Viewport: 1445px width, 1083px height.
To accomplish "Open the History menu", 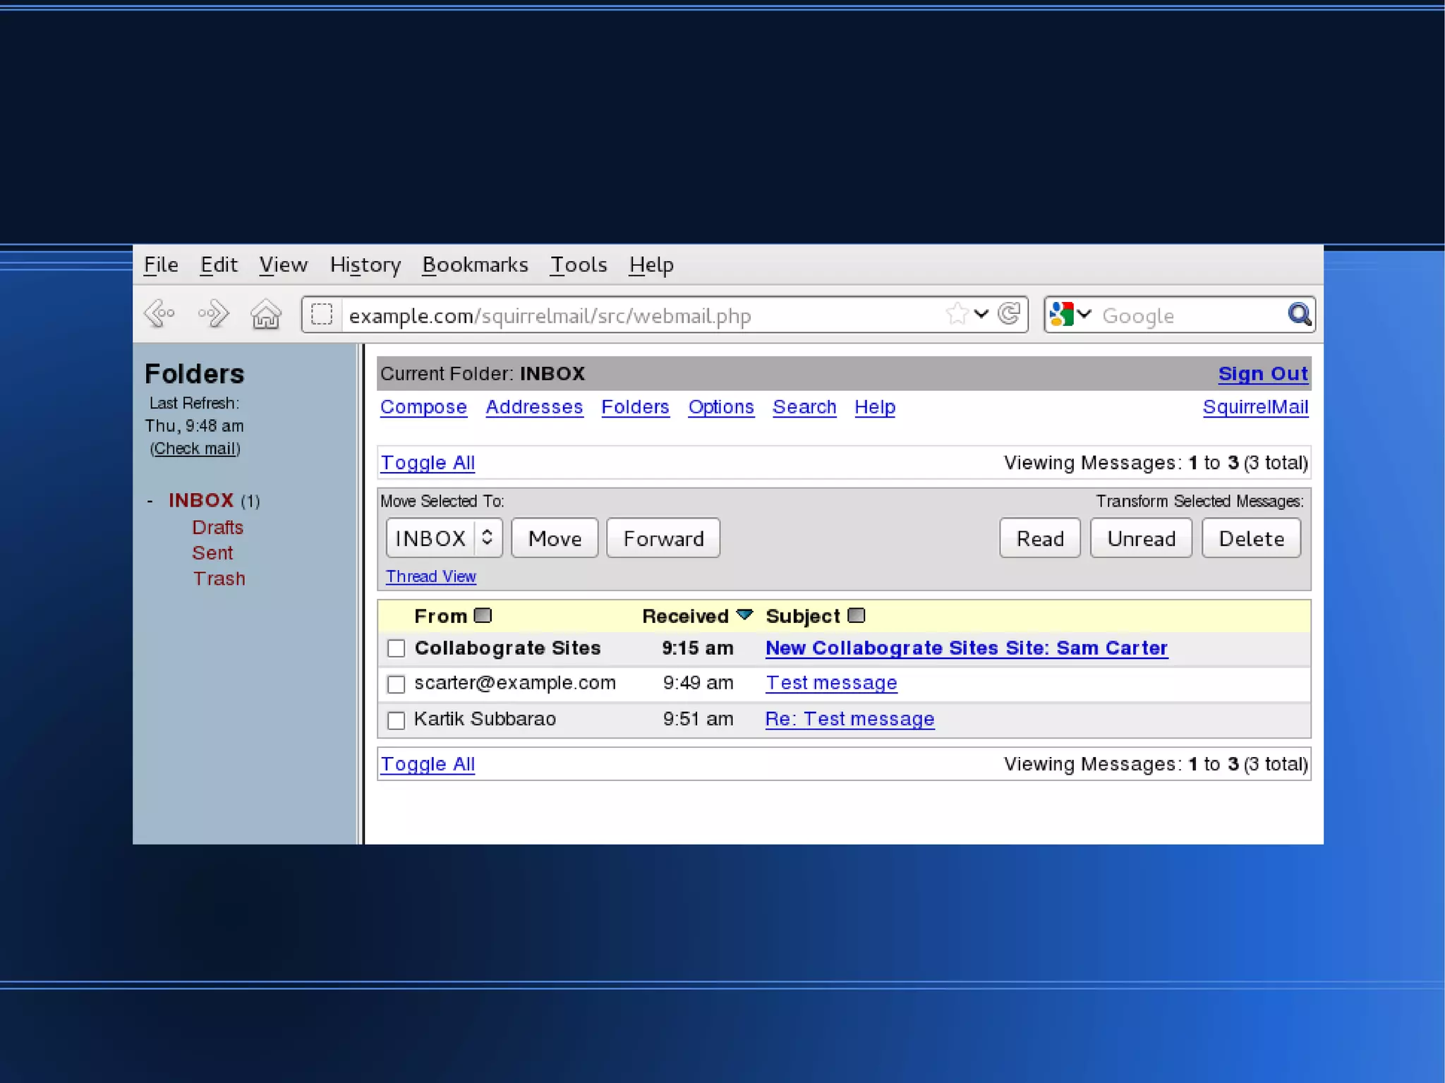I will (x=365, y=265).
